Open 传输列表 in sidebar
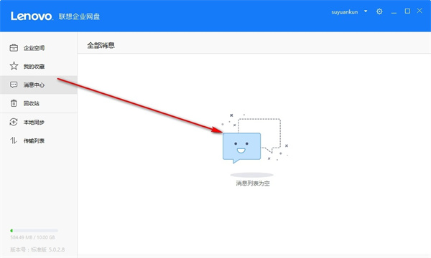The width and height of the screenshot is (431, 258). pyautogui.click(x=39, y=140)
